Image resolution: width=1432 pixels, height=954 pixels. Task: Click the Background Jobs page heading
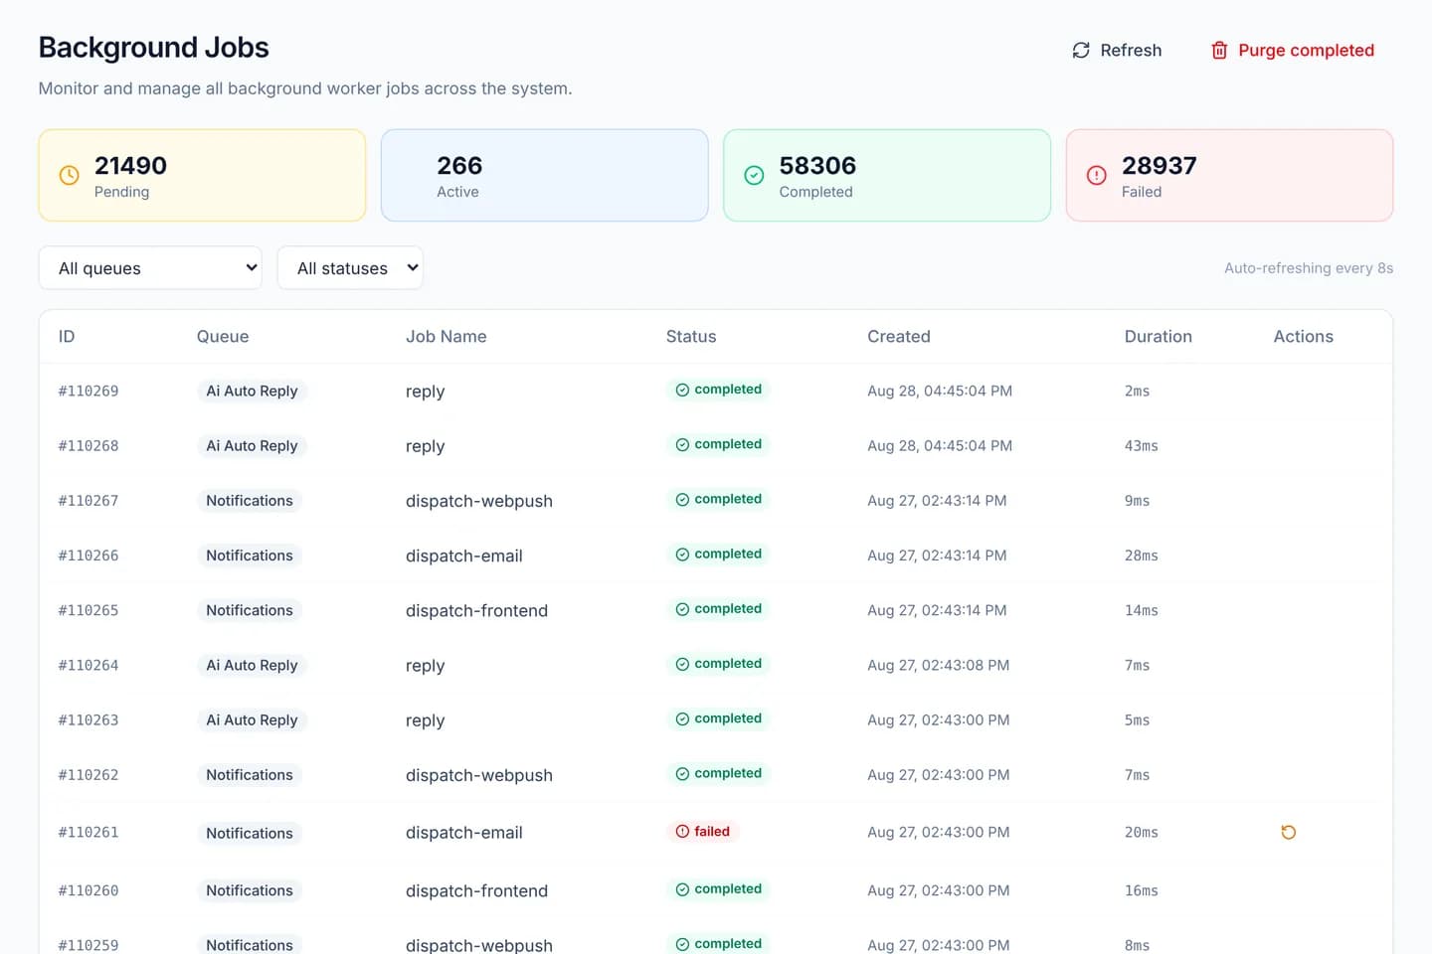tap(153, 48)
